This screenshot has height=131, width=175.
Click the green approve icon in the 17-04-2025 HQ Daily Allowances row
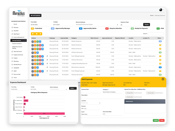pyautogui.click(x=38, y=60)
